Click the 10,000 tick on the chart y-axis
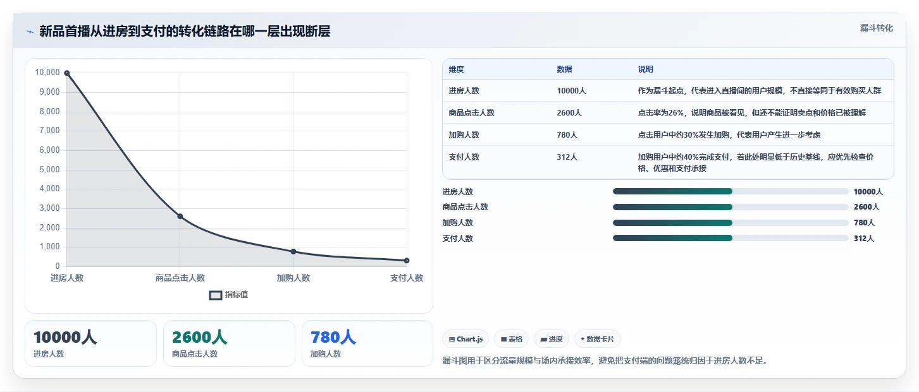The width and height of the screenshot is (919, 392). 47,73
